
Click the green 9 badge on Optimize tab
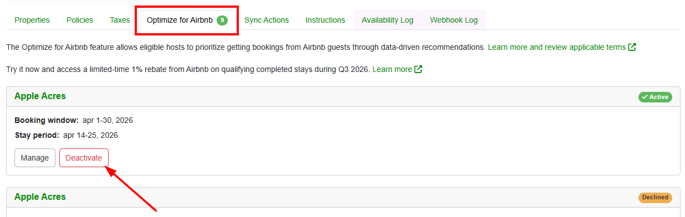222,20
